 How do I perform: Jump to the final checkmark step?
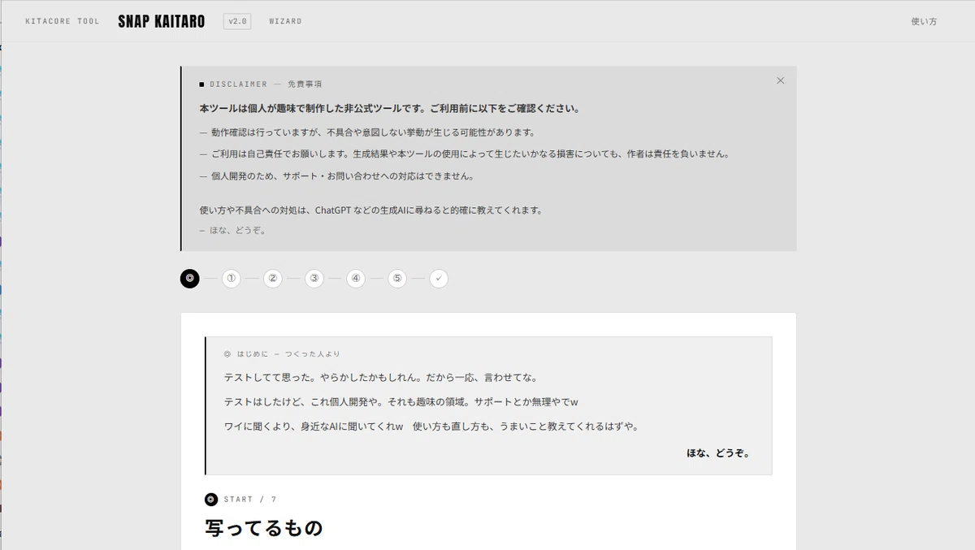point(439,279)
